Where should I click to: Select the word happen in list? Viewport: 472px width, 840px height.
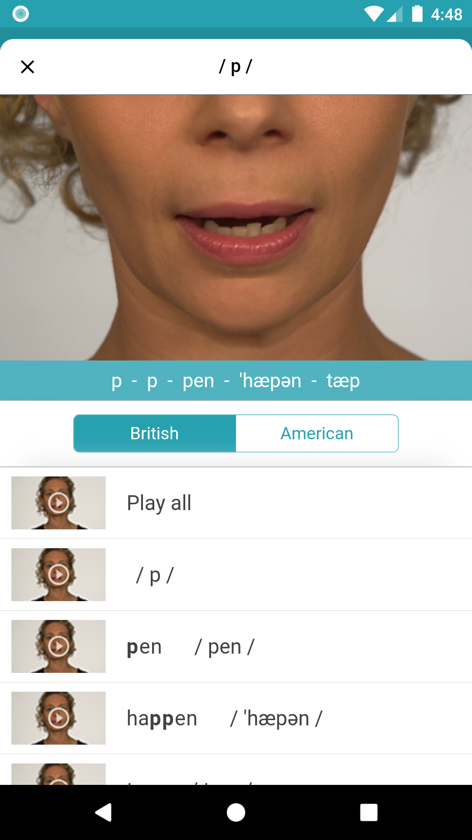[162, 719]
